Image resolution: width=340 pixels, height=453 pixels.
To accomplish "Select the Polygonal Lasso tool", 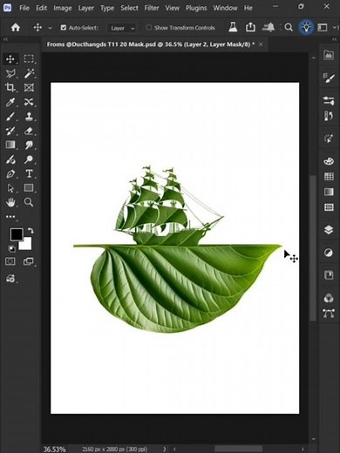I will coord(10,73).
